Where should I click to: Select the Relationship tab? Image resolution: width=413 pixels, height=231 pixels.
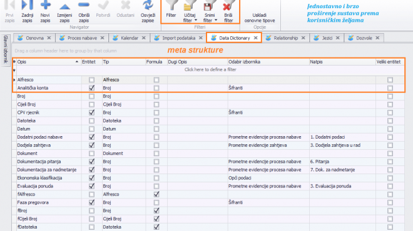pos(285,38)
